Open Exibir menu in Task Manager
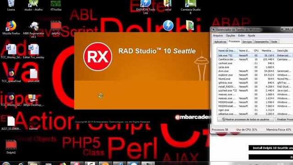The width and height of the screenshot is (293, 165). tap(241, 36)
